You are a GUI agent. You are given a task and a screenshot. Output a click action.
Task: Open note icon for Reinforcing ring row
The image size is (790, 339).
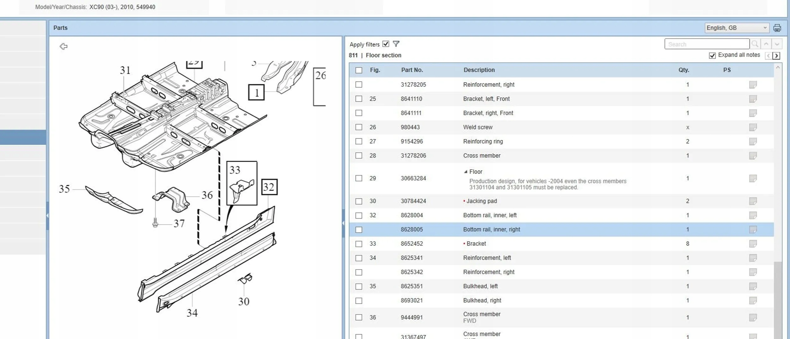pos(753,142)
